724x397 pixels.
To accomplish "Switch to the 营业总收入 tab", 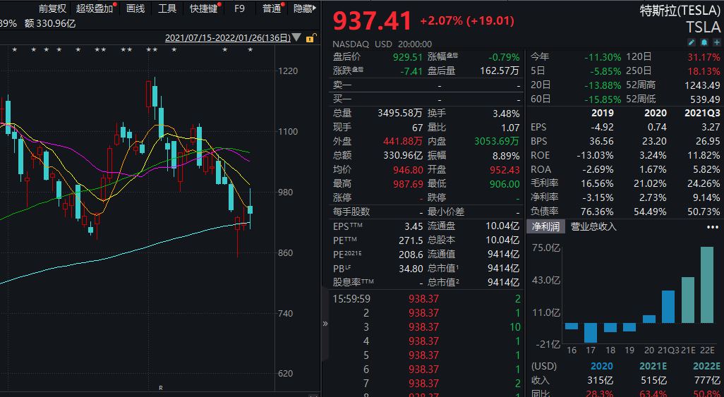I will point(593,227).
